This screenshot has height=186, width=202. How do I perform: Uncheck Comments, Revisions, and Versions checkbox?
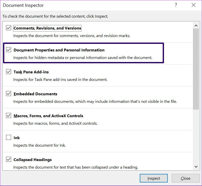pos(9,28)
